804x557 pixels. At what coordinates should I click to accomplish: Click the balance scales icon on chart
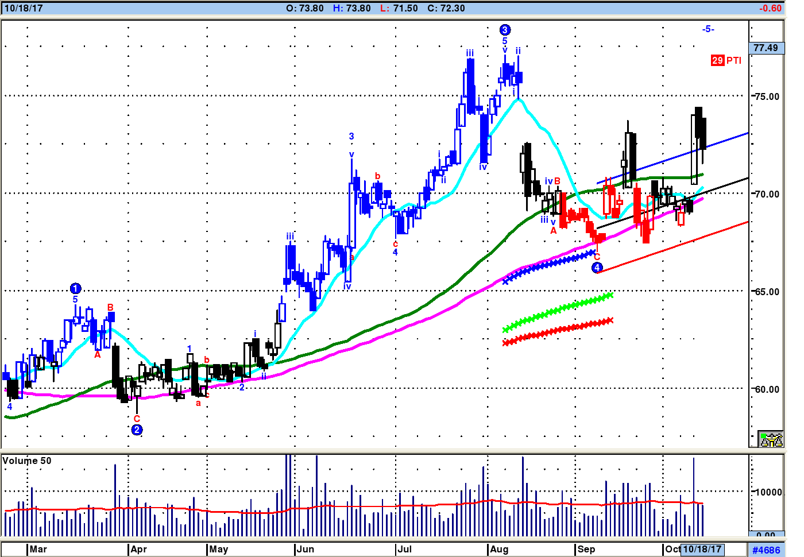(771, 439)
